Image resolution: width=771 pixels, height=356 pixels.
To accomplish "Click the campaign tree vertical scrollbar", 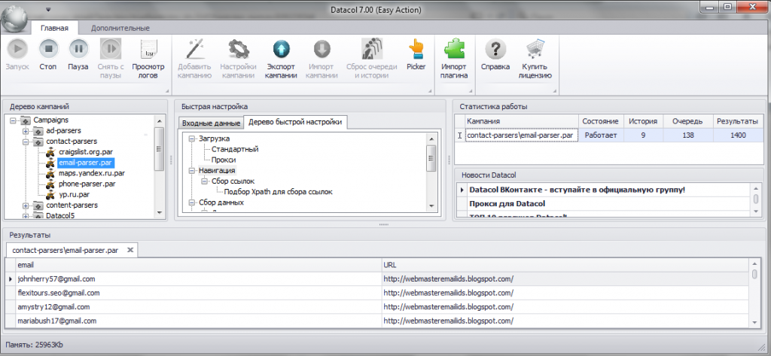I will tap(159, 166).
